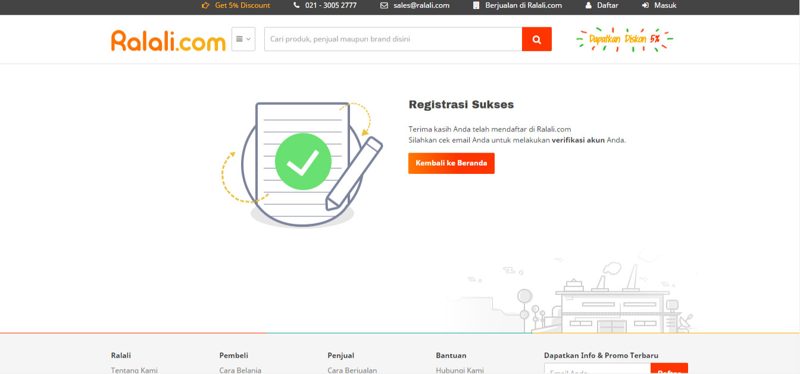The width and height of the screenshot is (800, 374).
Task: Open the Masuk login link
Action: (x=665, y=5)
